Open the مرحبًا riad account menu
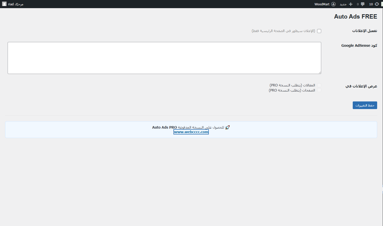The width and height of the screenshot is (383, 226). [16, 4]
